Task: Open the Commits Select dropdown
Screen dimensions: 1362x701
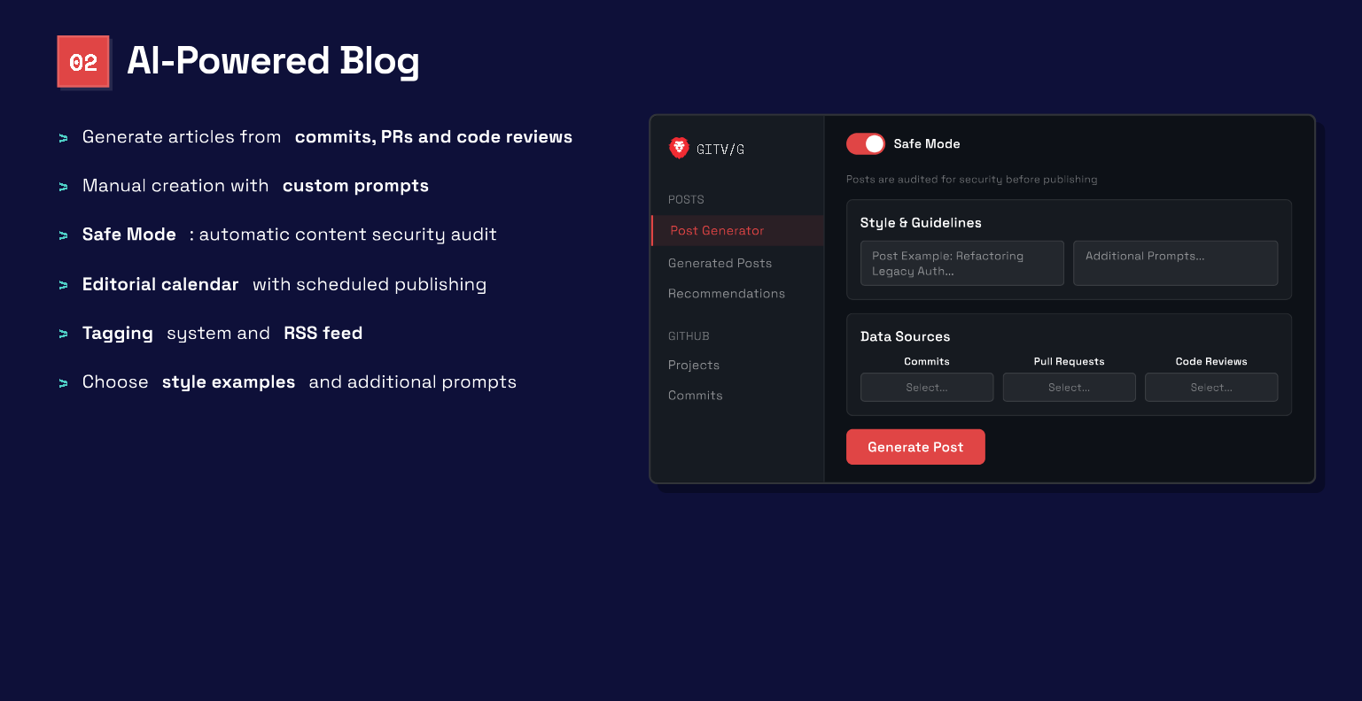Action: (927, 387)
